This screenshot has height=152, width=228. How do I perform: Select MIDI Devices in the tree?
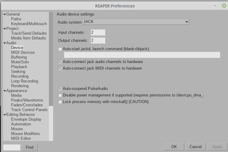[23, 53]
